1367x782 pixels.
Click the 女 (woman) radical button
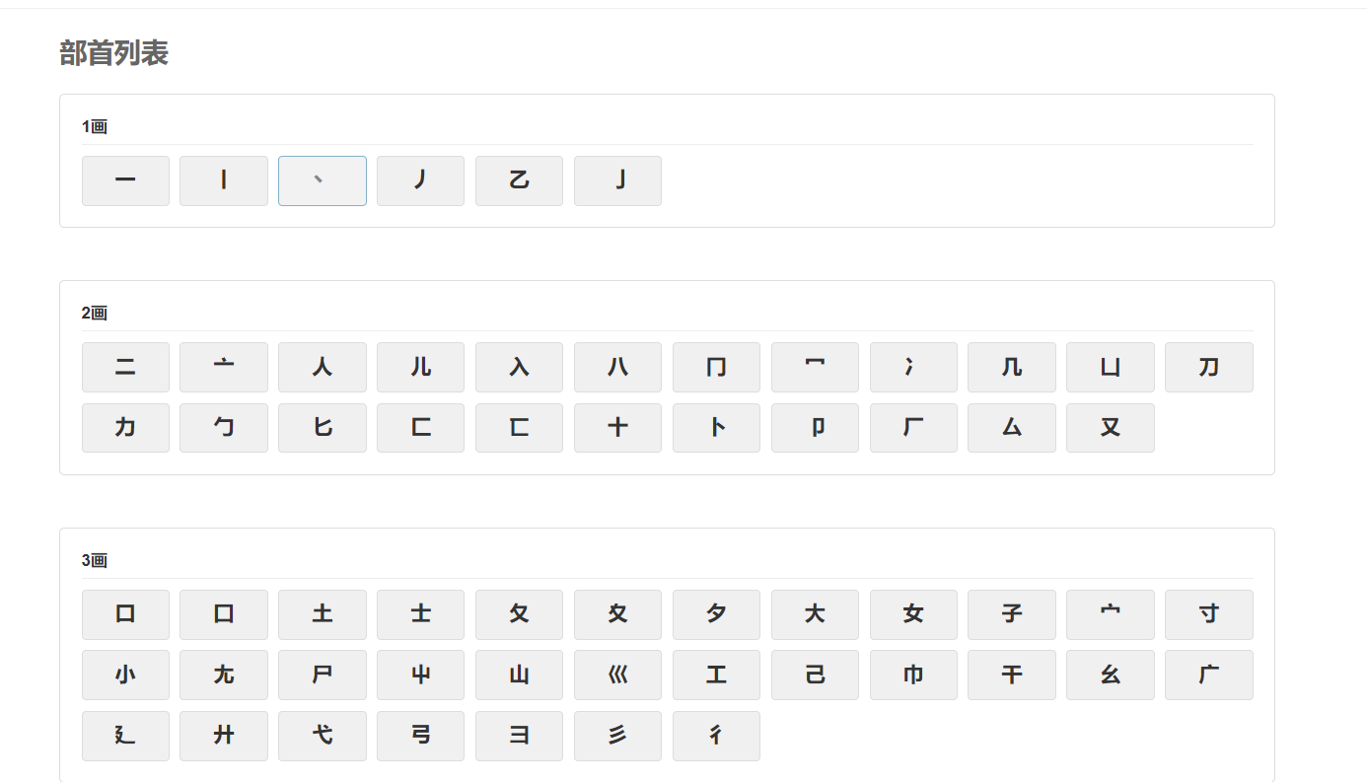(x=913, y=614)
